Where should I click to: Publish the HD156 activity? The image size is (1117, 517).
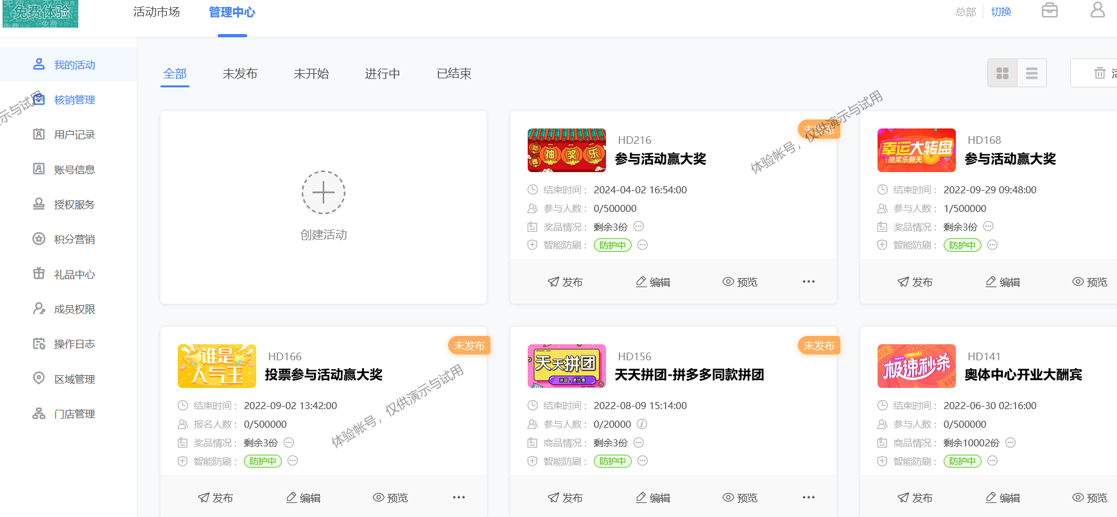point(565,498)
